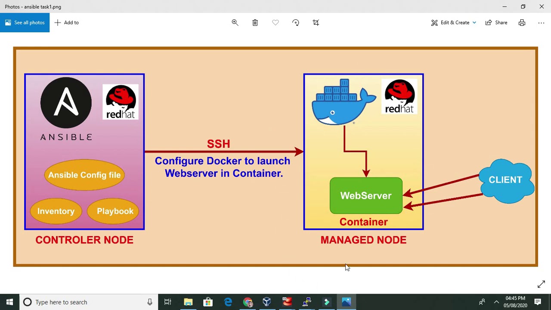Open File Explorer from taskbar
Viewport: 551px width, 310px height.
point(188,302)
